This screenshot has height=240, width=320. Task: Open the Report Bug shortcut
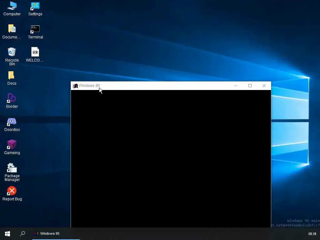pyautogui.click(x=12, y=193)
